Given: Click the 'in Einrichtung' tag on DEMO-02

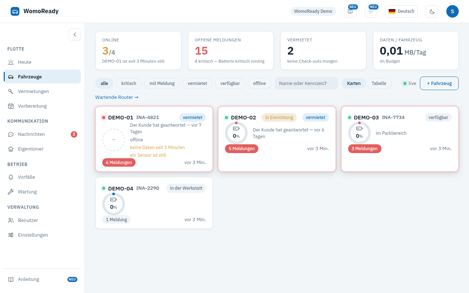Looking at the screenshot, I should pos(279,118).
